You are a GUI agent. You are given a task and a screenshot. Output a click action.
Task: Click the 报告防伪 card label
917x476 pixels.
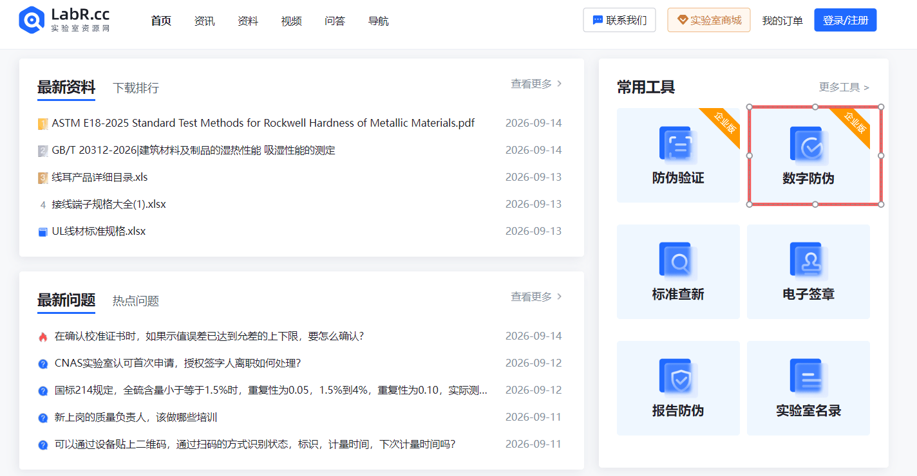pos(678,411)
